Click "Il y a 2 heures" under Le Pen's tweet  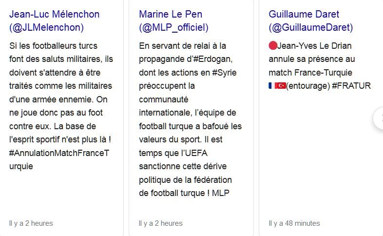pos(161,223)
